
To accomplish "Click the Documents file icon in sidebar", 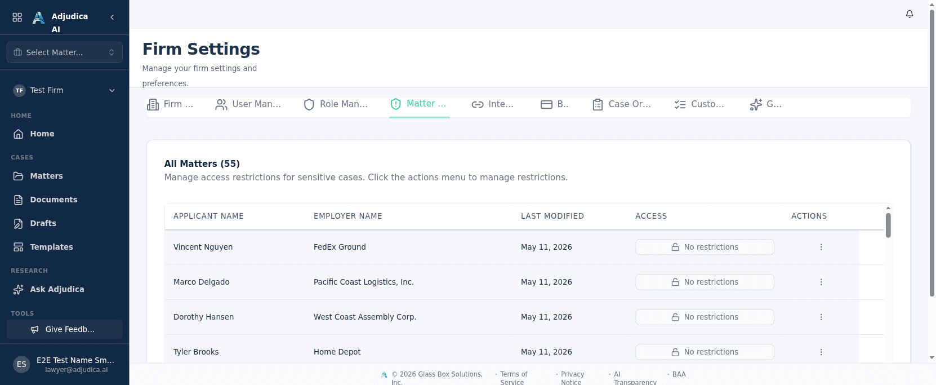I will tap(19, 200).
